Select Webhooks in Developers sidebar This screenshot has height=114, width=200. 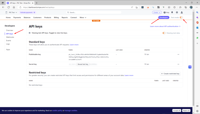tap(10, 37)
